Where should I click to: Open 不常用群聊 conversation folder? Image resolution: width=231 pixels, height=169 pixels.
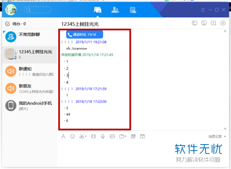30,37
